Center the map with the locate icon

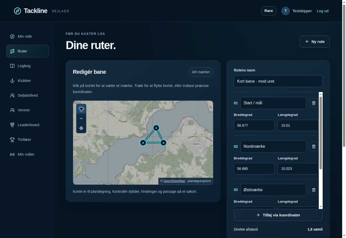tap(81, 128)
